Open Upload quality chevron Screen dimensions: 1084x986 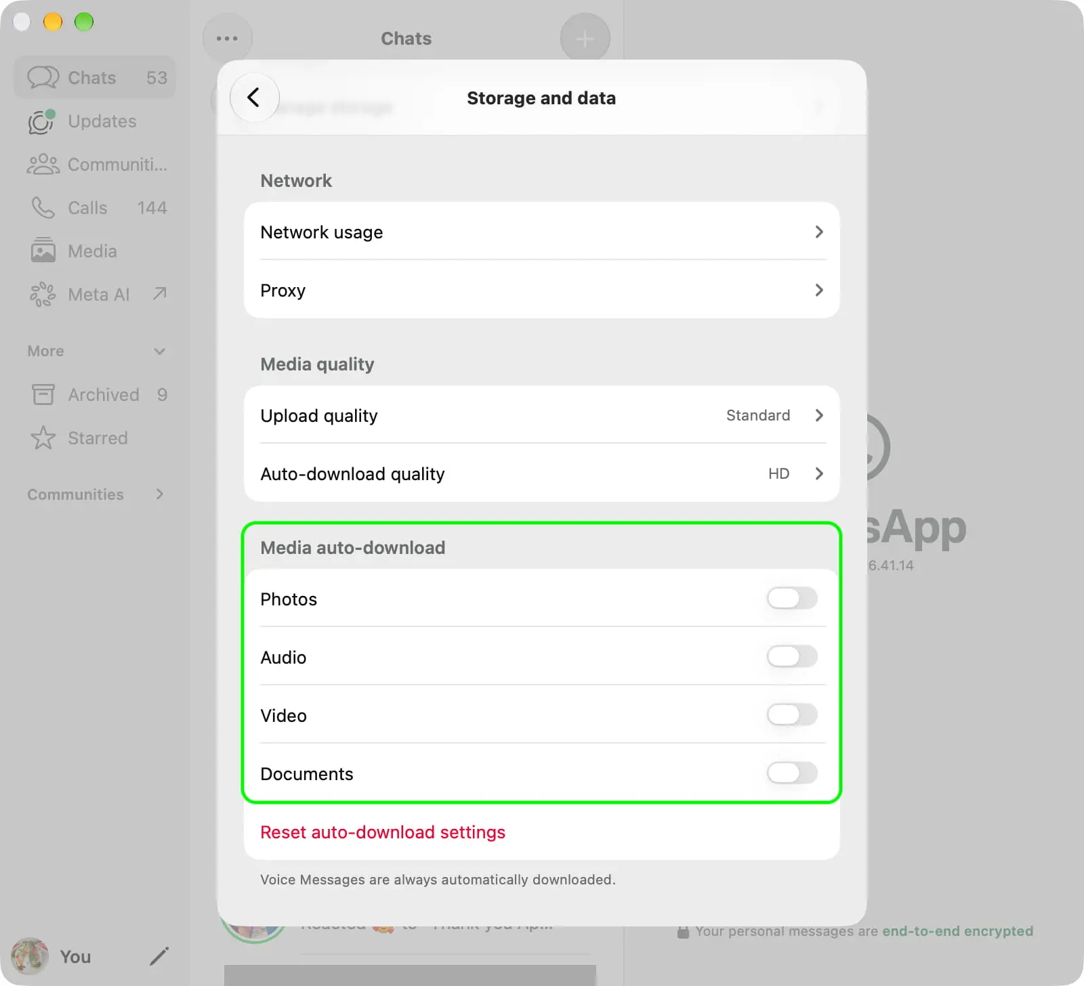[x=819, y=416]
